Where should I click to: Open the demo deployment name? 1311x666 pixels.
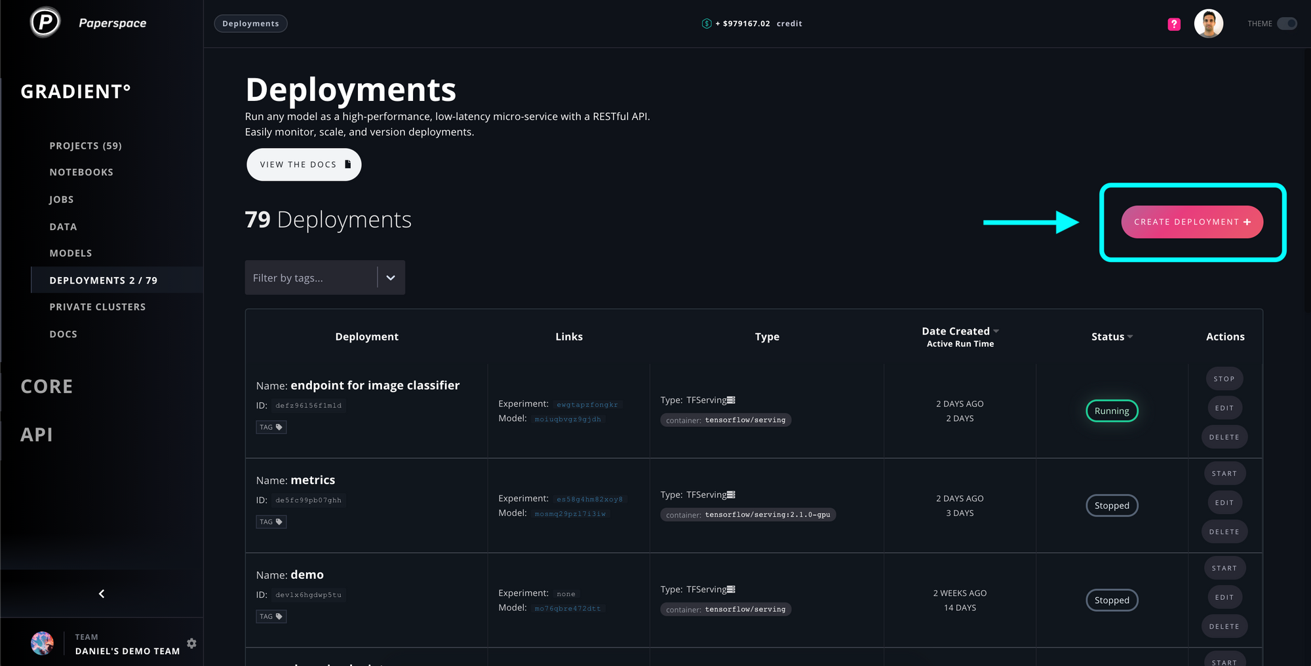307,575
